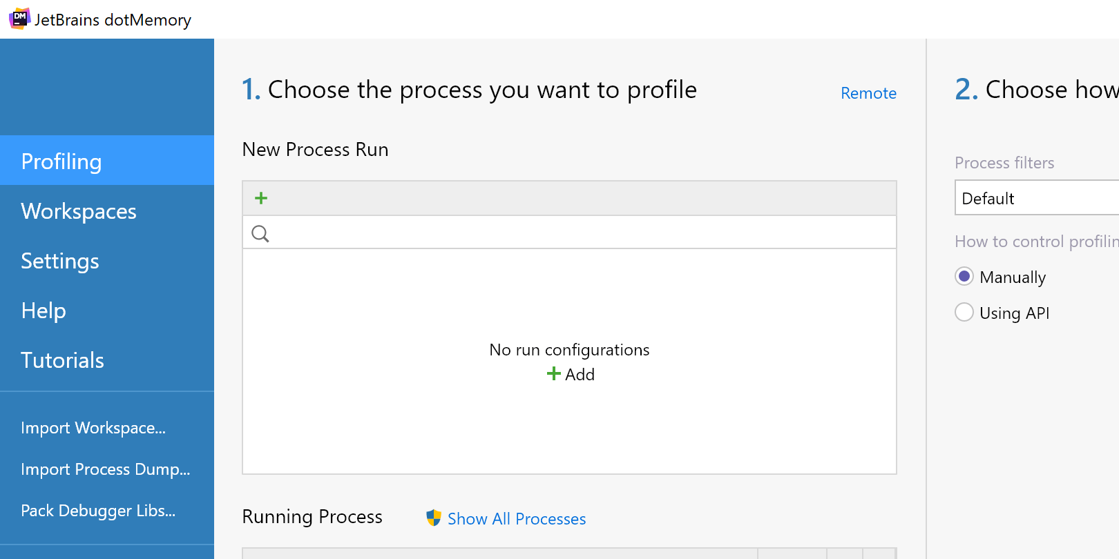This screenshot has height=559, width=1119.
Task: Click Import Workspace... in sidebar
Action: coord(93,428)
